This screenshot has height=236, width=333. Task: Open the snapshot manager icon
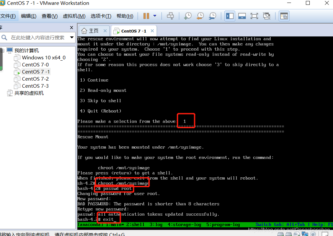213,16
